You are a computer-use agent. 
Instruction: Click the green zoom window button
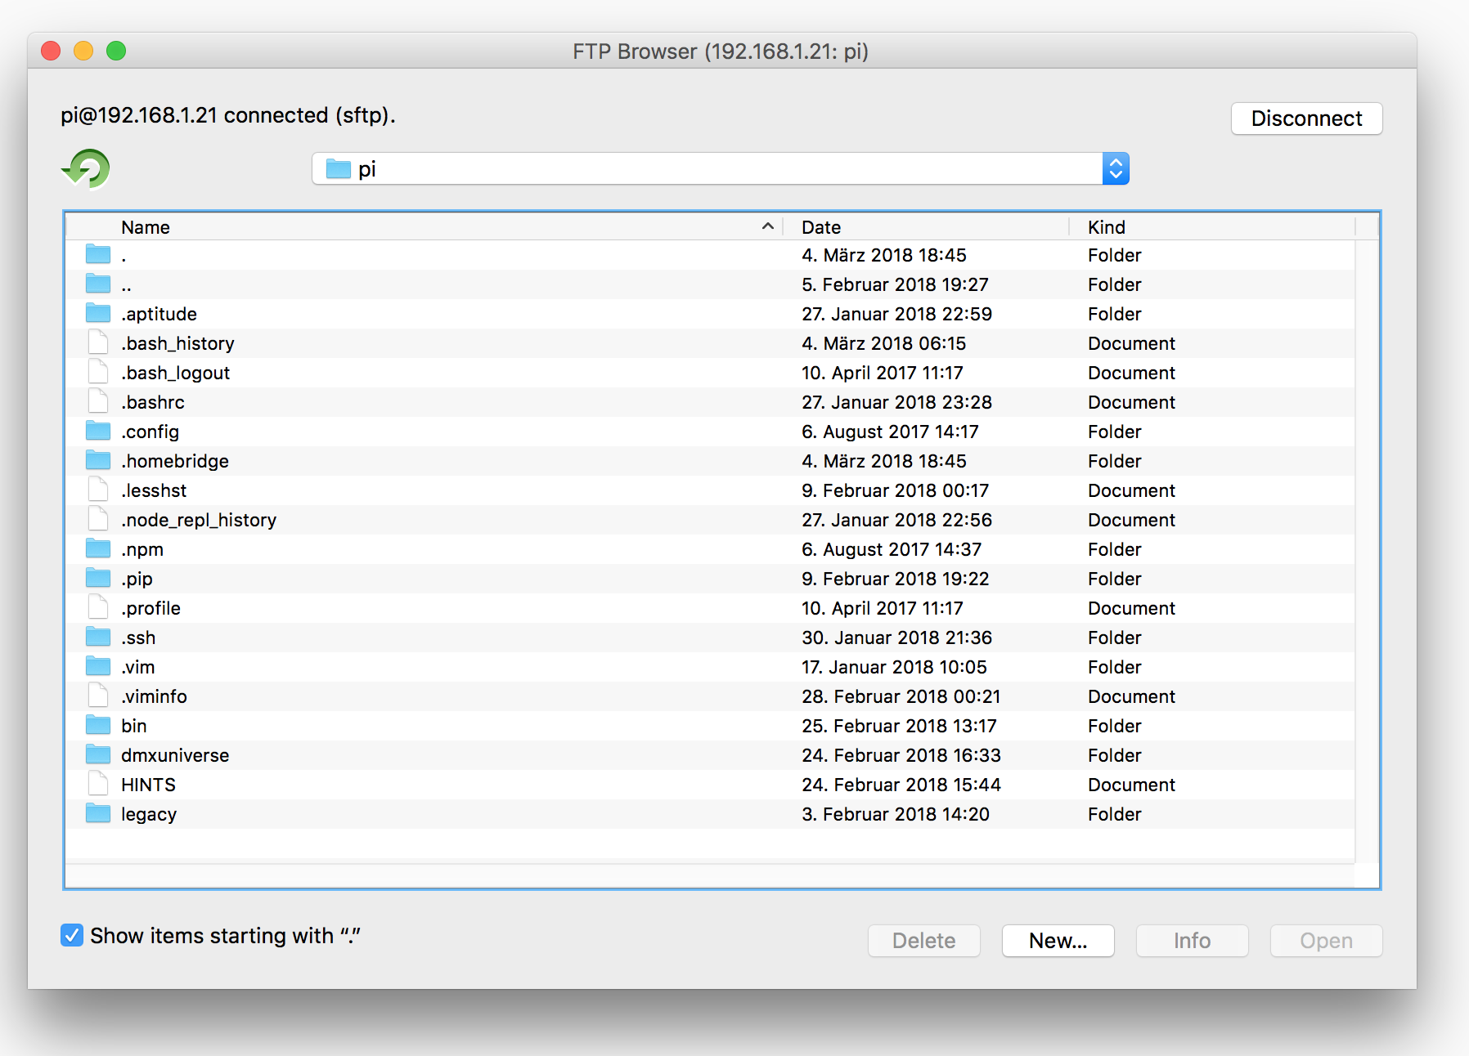point(116,51)
